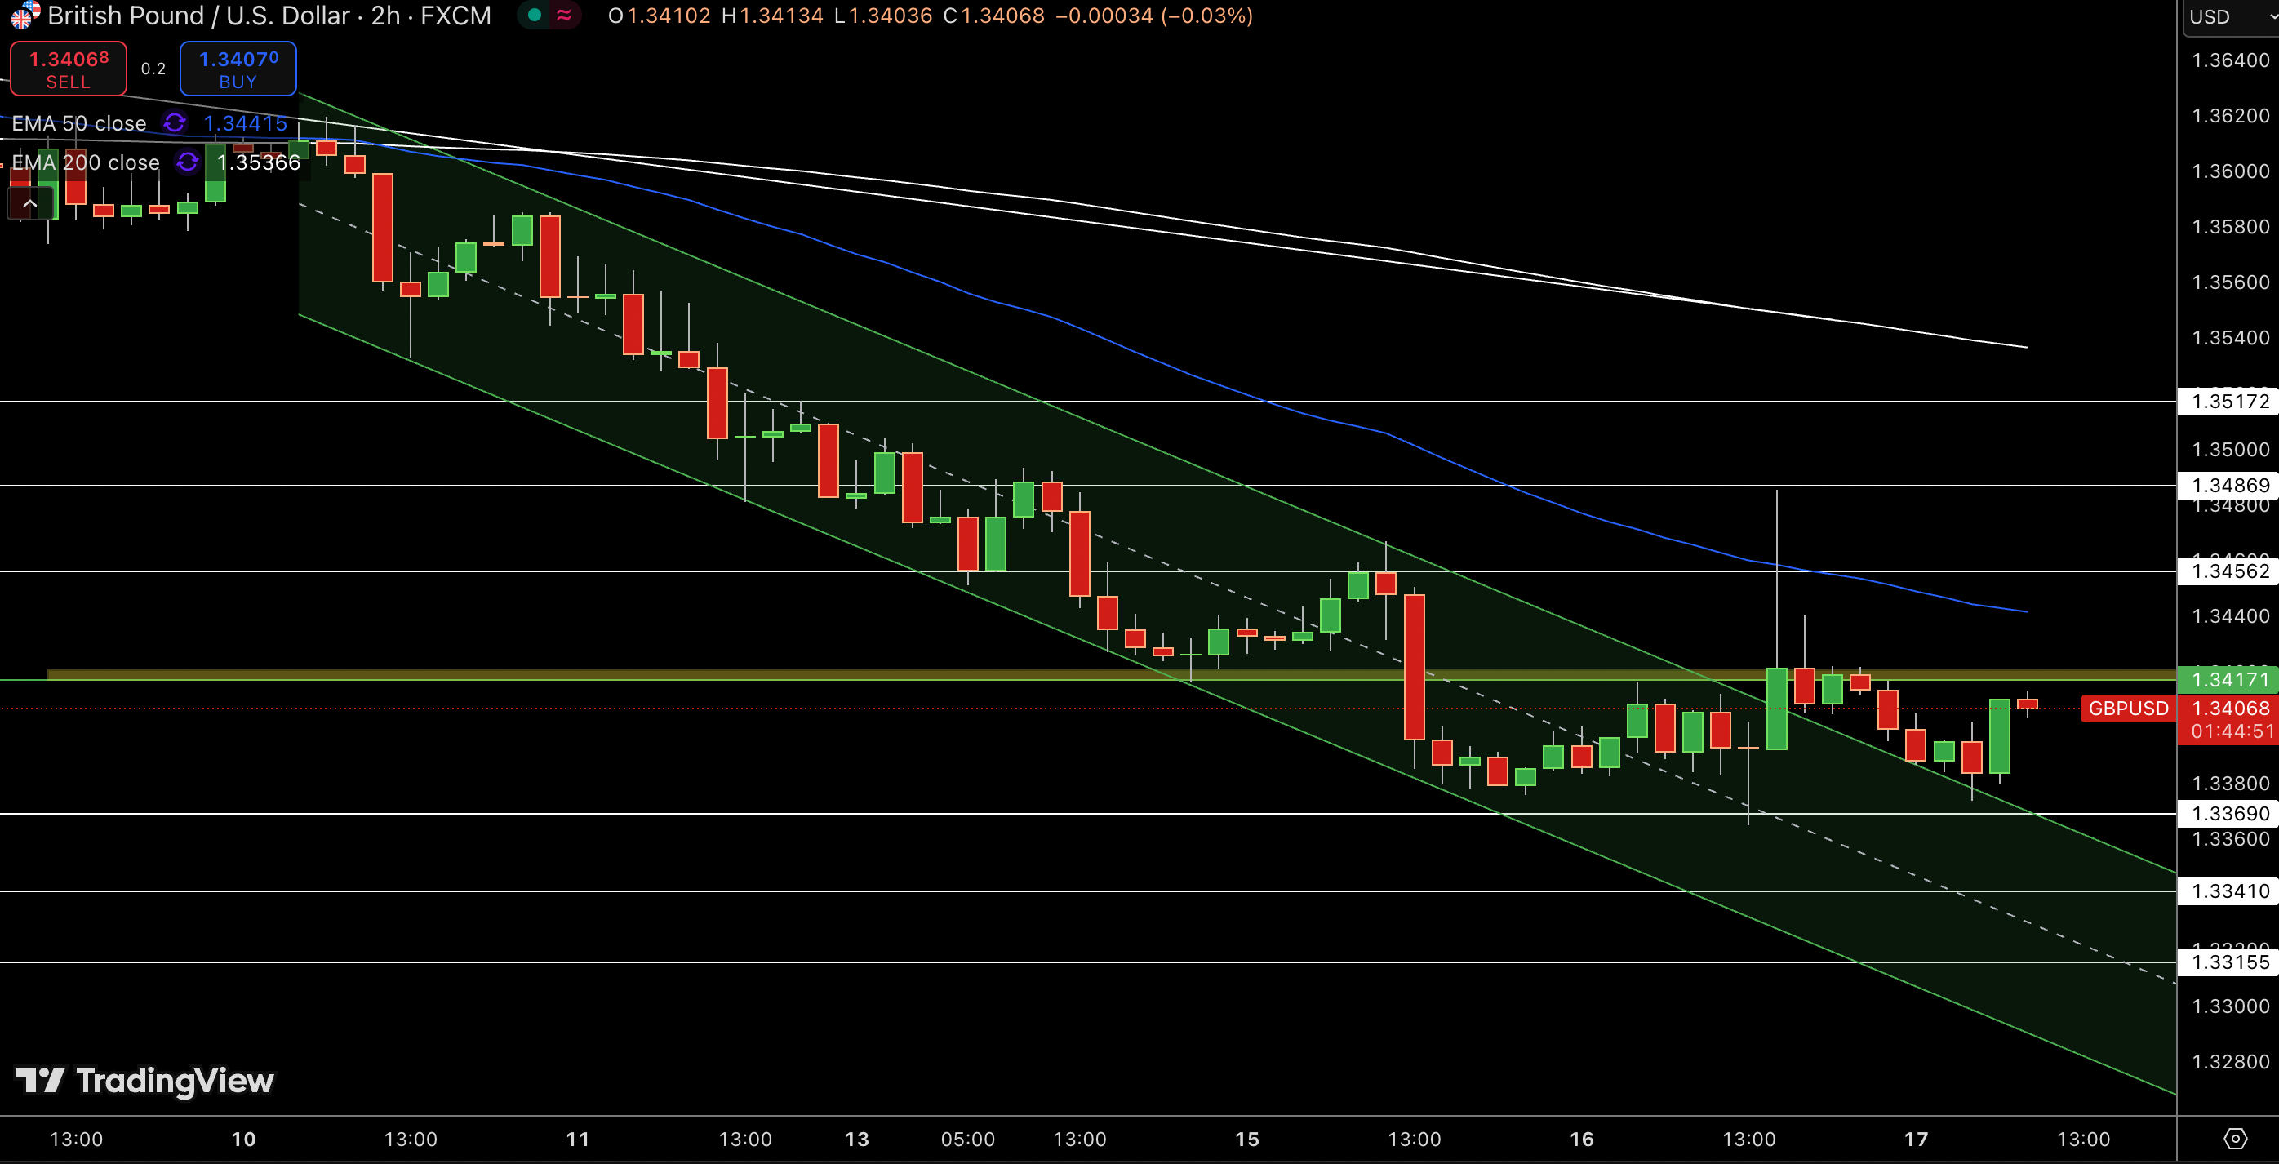Screen dimensions: 2279x1164
Task: Click date label 15 on time axis
Action: (1246, 1140)
